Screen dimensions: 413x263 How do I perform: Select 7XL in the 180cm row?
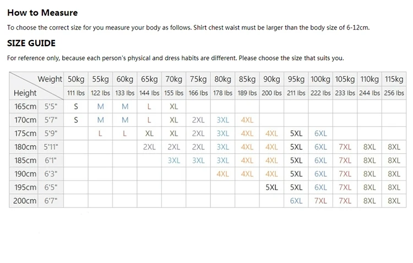pos(345,147)
